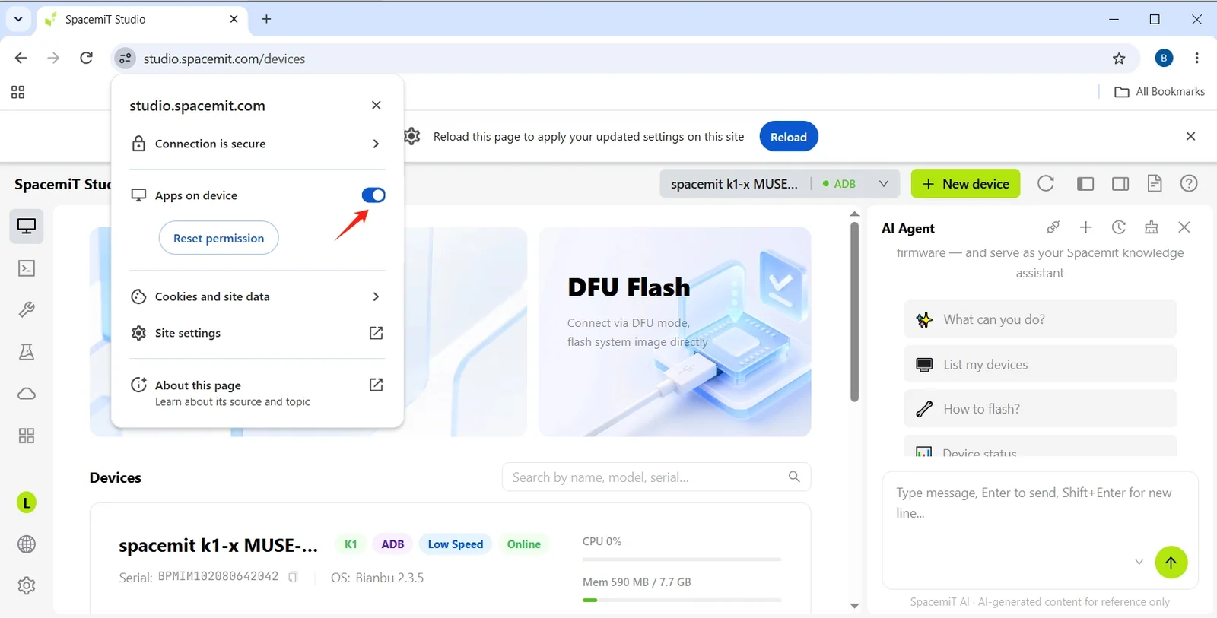Open the flask Lab sidebar icon
1217x618 pixels.
(x=27, y=352)
